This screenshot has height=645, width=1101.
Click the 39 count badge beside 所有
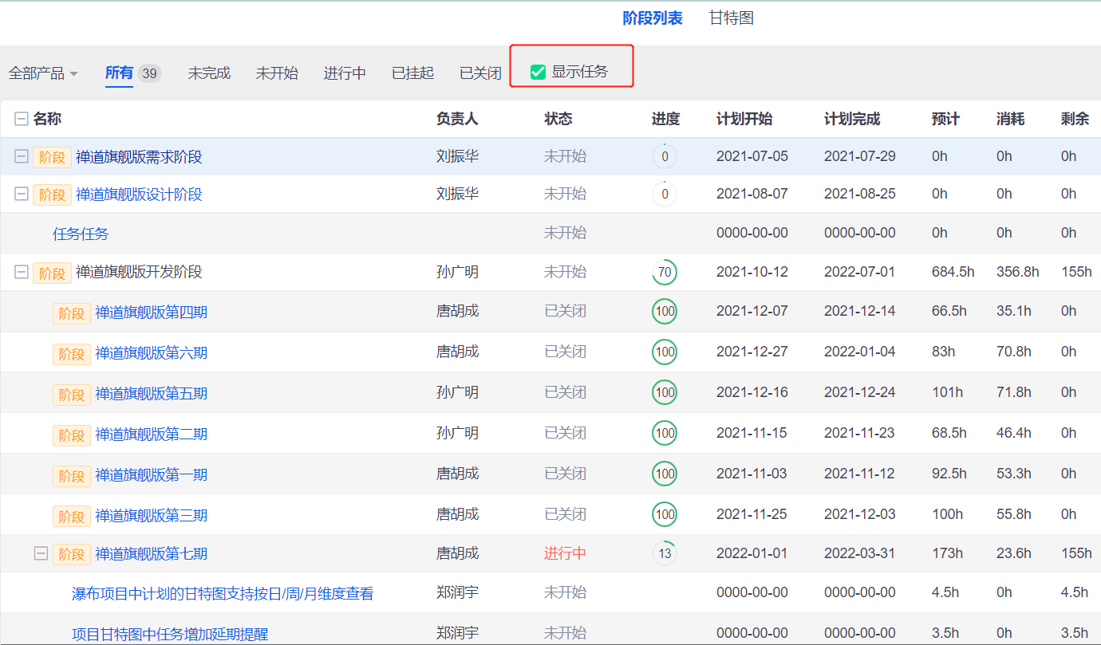149,73
